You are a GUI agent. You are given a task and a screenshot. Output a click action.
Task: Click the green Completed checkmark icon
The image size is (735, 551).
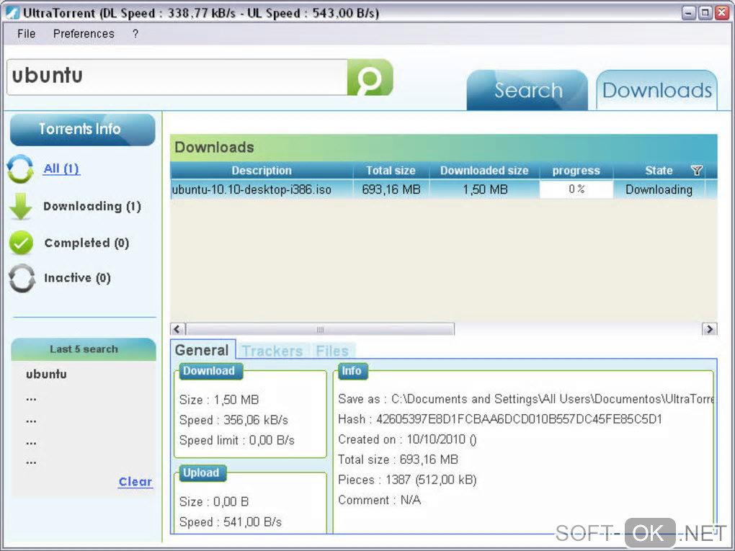[x=21, y=243]
